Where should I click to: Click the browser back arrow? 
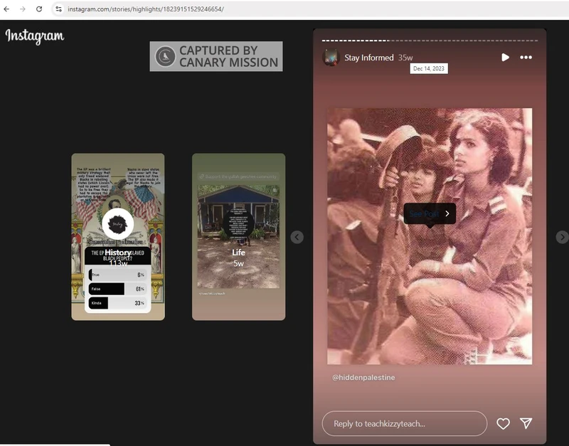[x=7, y=9]
